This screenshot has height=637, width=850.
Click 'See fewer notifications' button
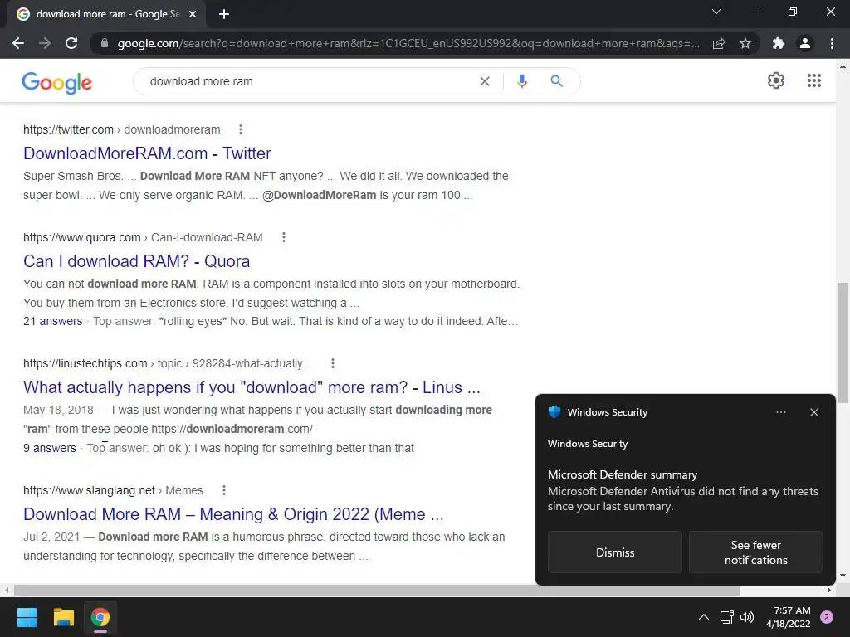coord(755,552)
